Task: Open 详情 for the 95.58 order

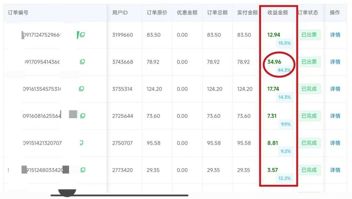Action: [x=335, y=143]
